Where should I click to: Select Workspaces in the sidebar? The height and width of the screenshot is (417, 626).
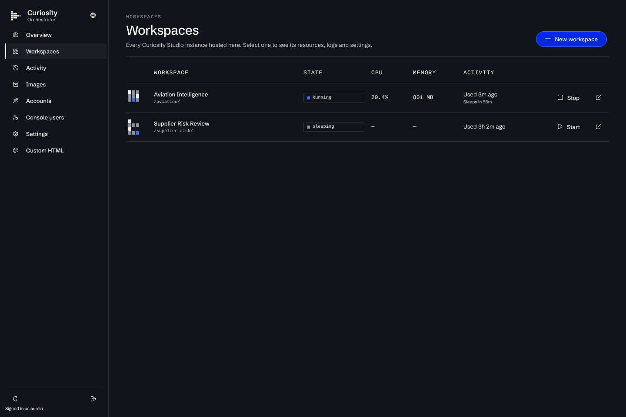[56, 51]
